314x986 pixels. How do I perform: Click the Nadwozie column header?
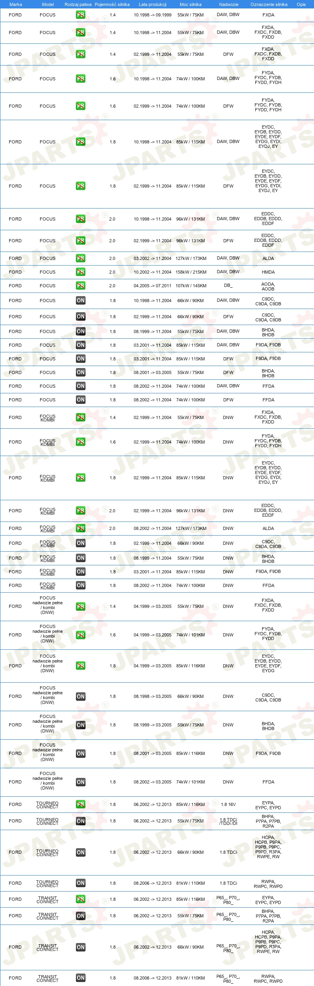click(228, 4)
